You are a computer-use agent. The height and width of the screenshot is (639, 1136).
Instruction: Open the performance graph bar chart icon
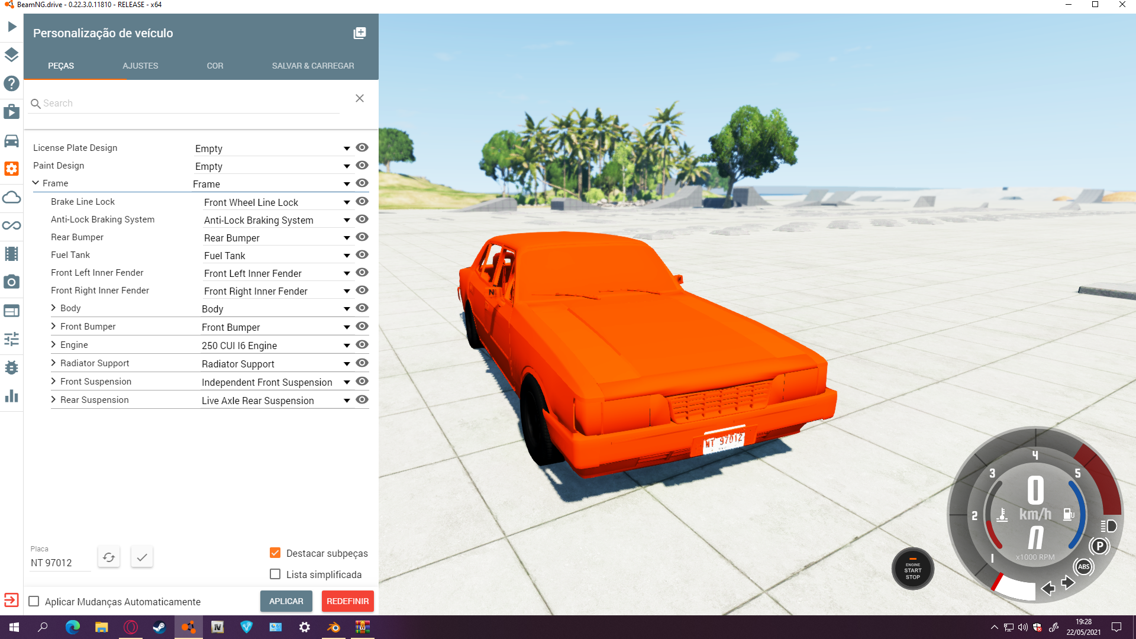tap(11, 396)
